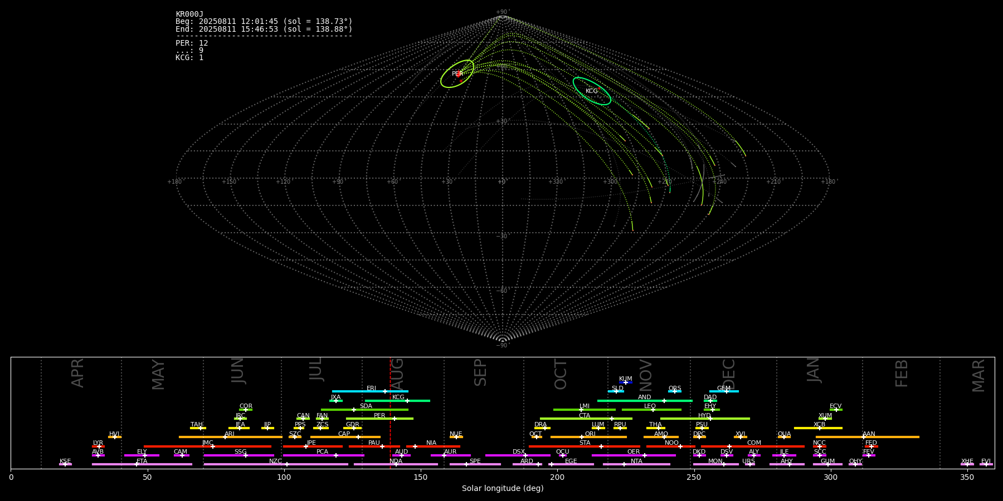Click the JMC red shower bar
Viewport: 1003px width, 501px height.
coord(208,446)
